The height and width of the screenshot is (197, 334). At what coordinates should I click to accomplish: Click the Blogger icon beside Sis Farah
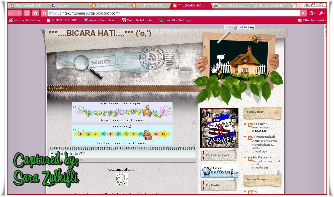coord(250,125)
